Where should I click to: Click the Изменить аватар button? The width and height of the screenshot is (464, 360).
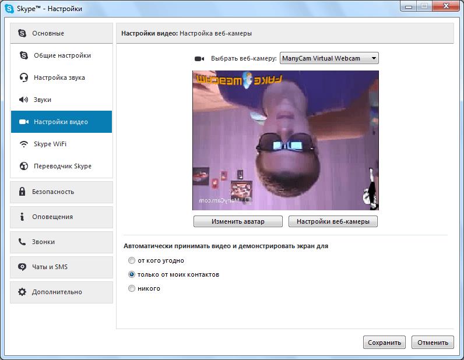pyautogui.click(x=238, y=221)
